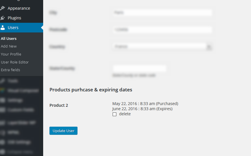Click the Users person icon
Screen dimensions: 251x156
coord(3,28)
